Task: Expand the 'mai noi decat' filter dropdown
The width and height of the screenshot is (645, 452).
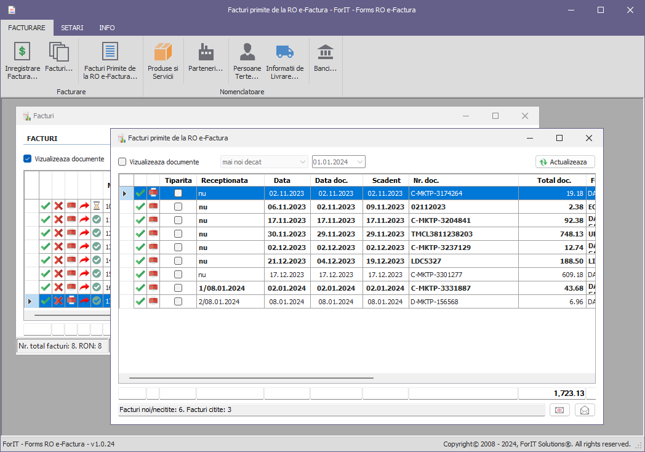Action: tap(302, 162)
